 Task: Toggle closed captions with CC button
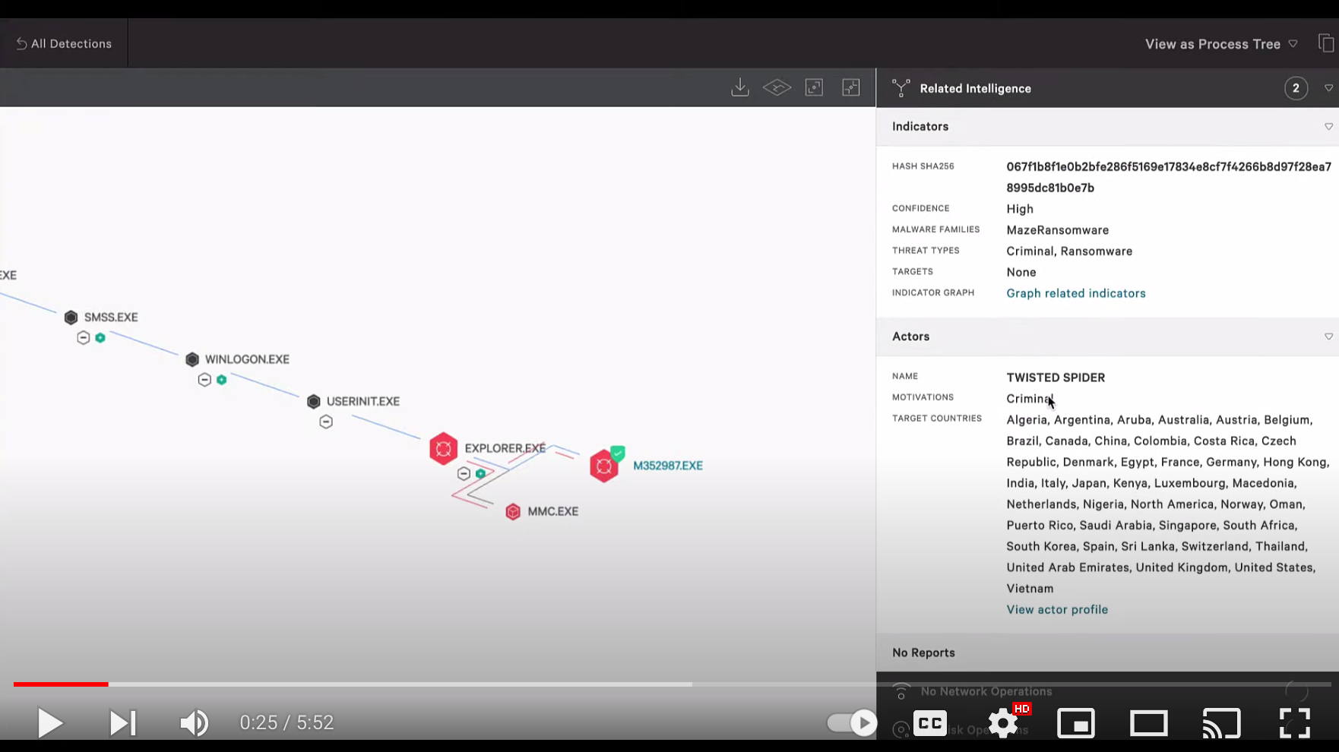pos(929,723)
